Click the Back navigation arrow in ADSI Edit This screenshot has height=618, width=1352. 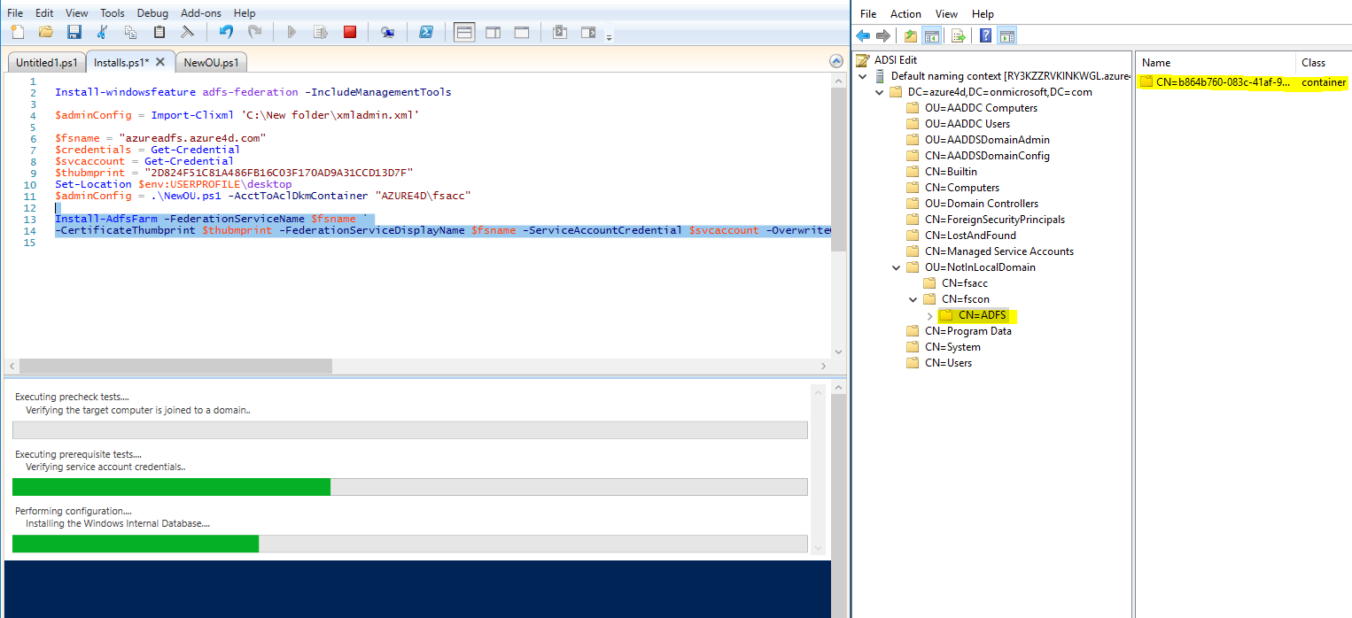[862, 35]
